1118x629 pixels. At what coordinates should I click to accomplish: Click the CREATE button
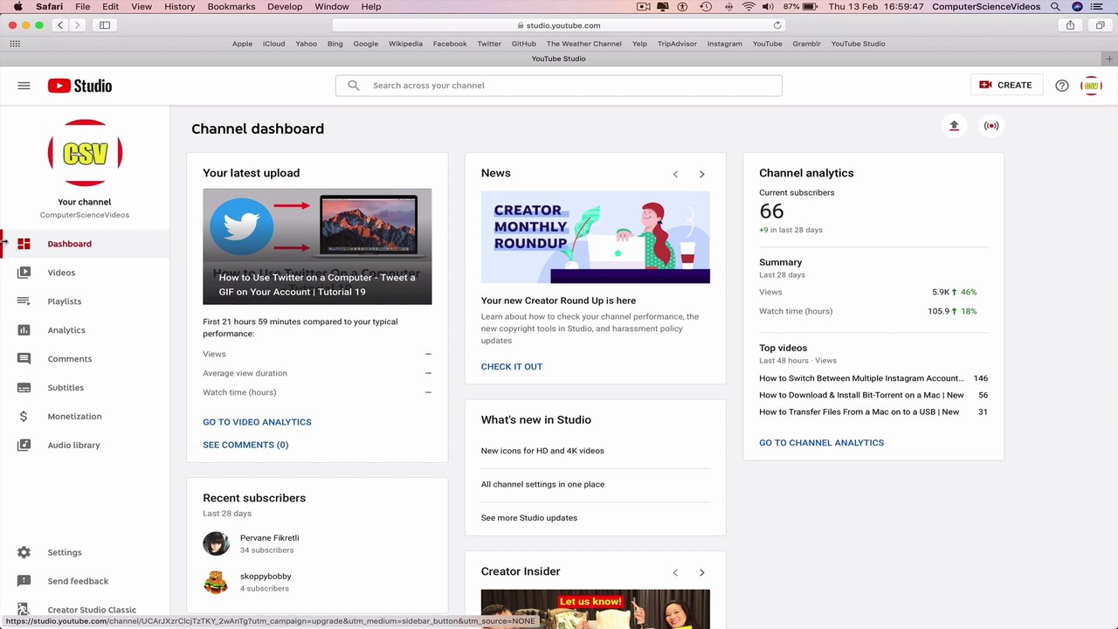tap(1006, 85)
